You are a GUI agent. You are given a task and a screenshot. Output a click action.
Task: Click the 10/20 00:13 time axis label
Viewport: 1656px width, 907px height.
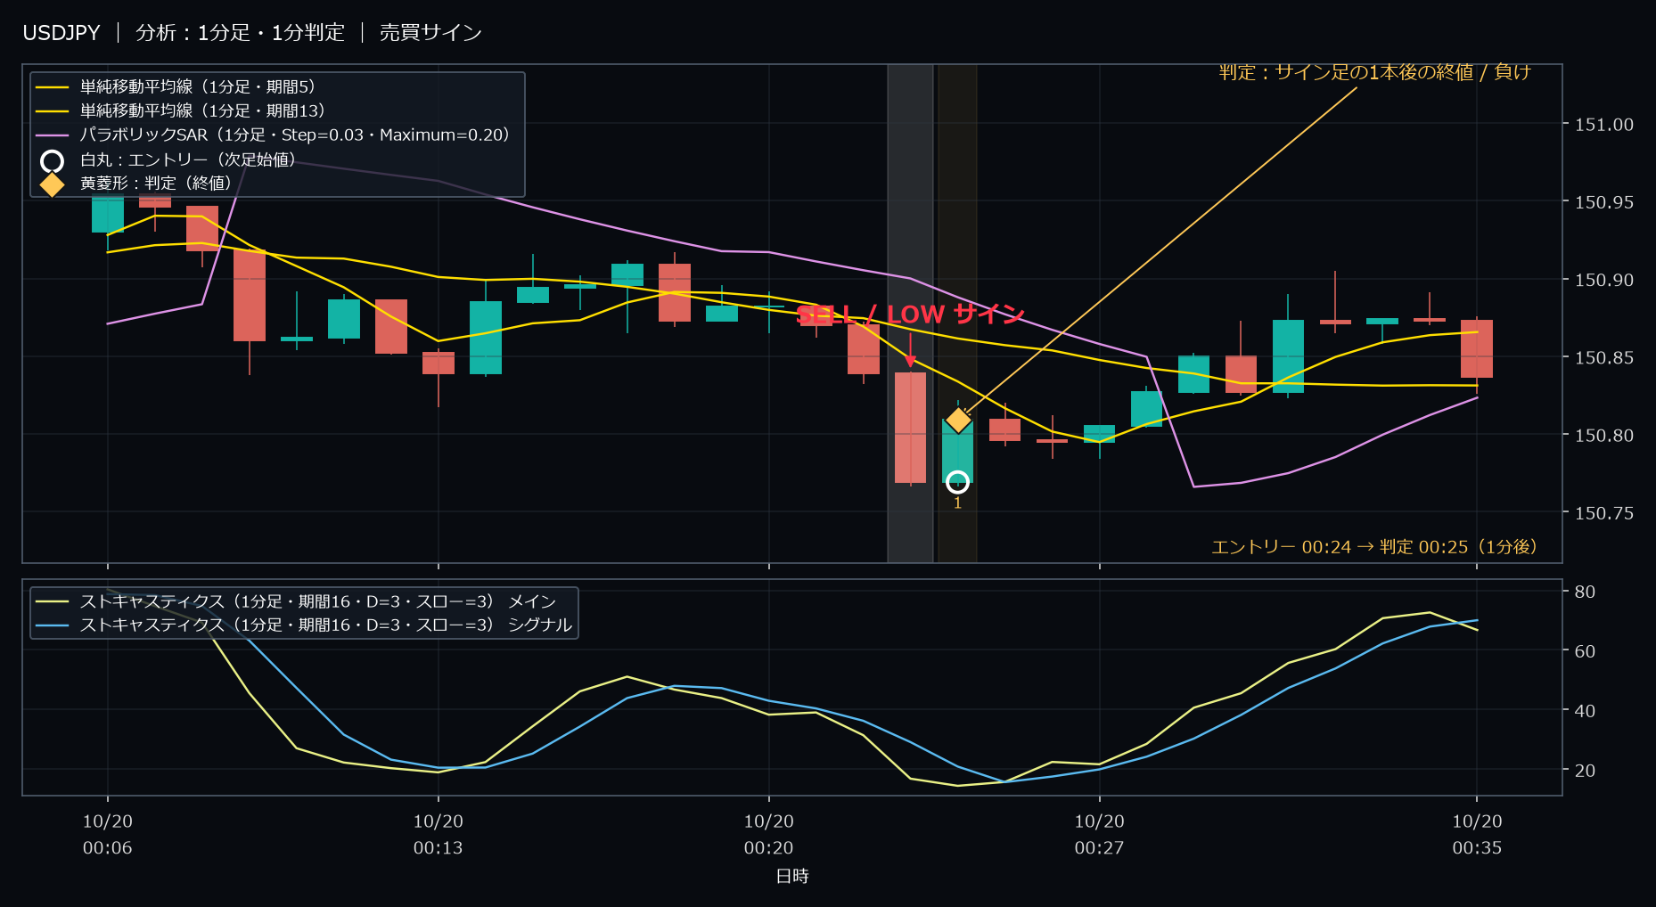pyautogui.click(x=438, y=834)
